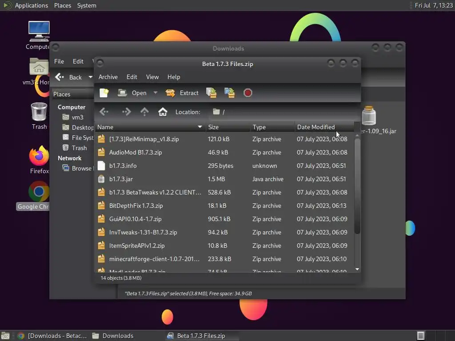Screen dimensions: 455x341
Task: Select AudioMod B1.7.3.zip row
Action: pos(224,152)
